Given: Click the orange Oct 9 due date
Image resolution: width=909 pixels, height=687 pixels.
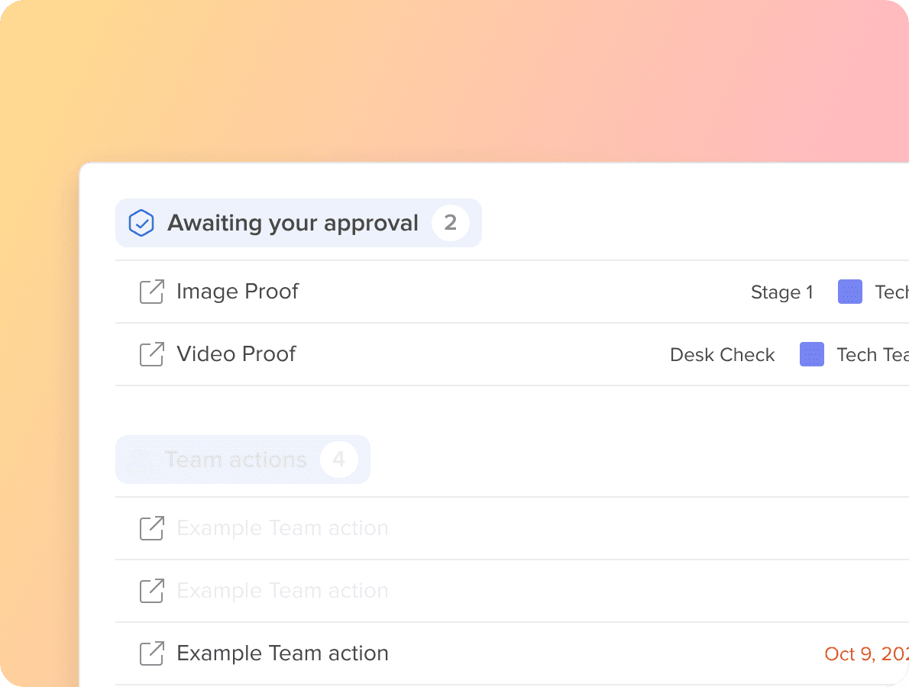Looking at the screenshot, I should coord(867,653).
